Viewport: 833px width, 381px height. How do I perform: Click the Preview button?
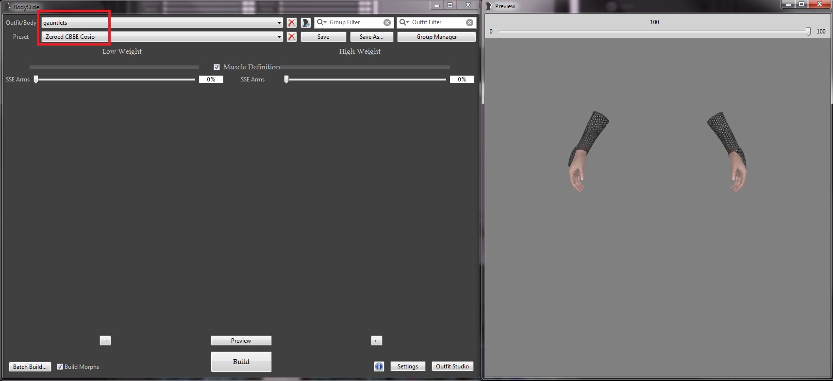(241, 341)
